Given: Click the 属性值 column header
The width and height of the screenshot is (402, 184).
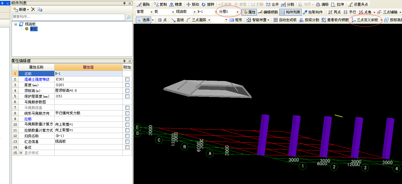Looking at the screenshot, I should [x=88, y=67].
